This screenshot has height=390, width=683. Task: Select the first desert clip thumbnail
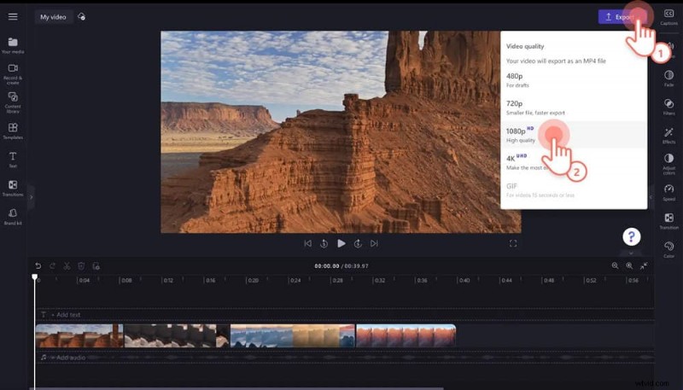click(x=79, y=335)
